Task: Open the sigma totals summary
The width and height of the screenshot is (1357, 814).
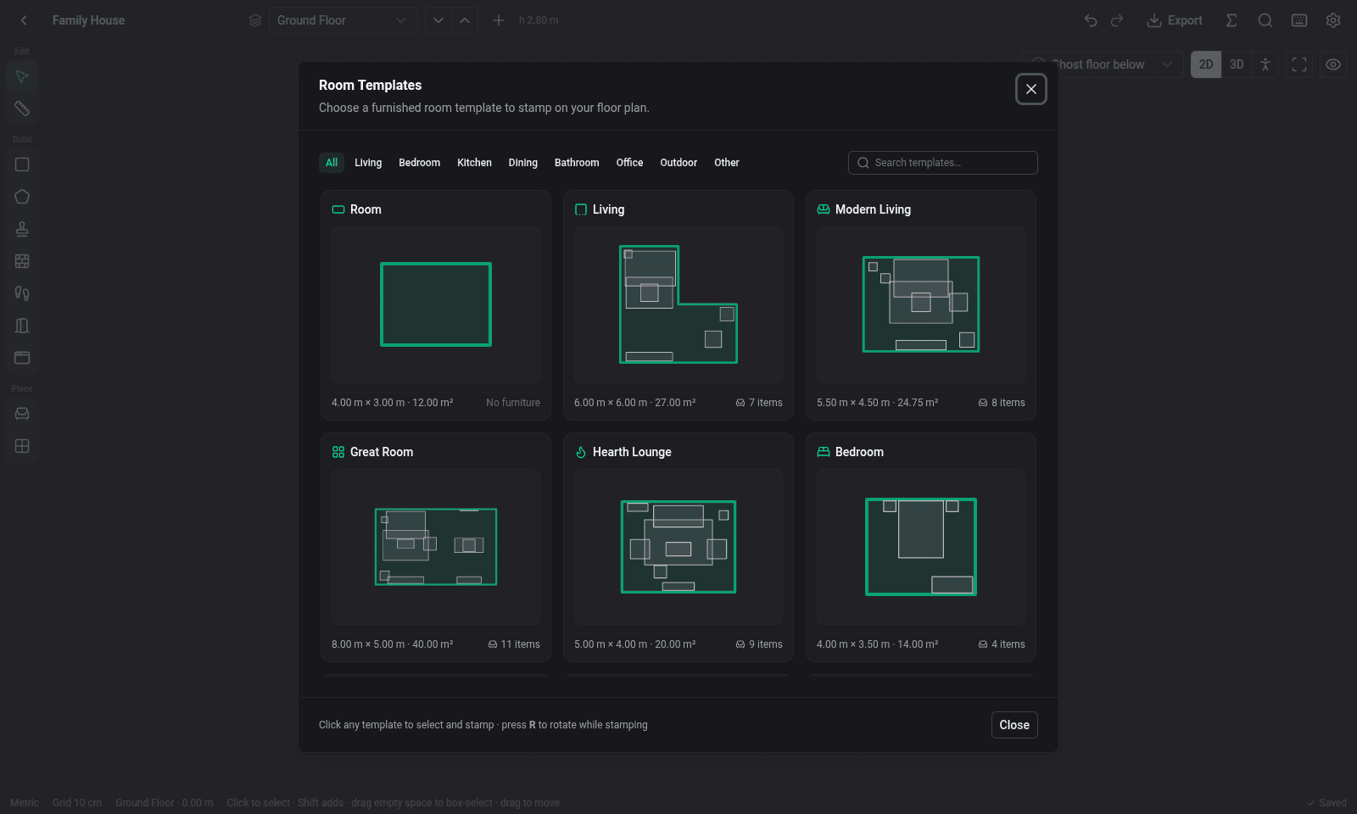Action: click(x=1231, y=20)
